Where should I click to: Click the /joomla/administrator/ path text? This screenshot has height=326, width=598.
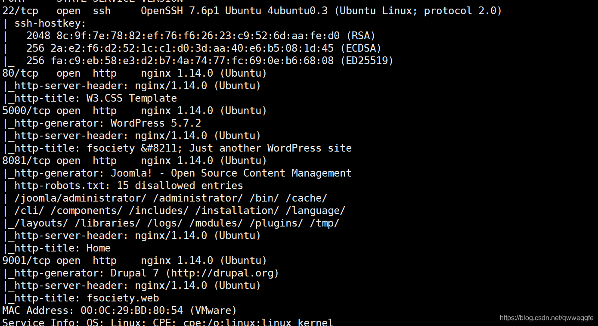[81, 198]
